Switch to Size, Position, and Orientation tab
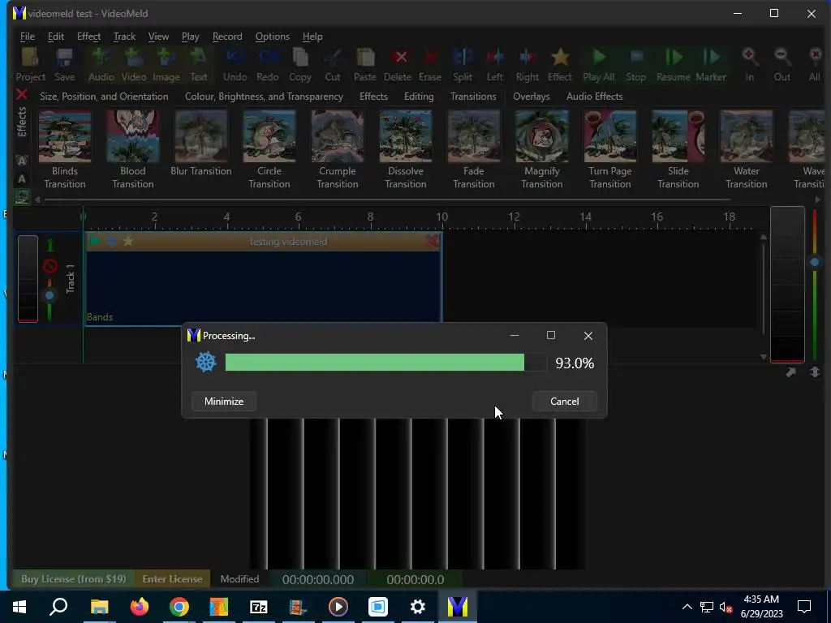 pos(104,97)
